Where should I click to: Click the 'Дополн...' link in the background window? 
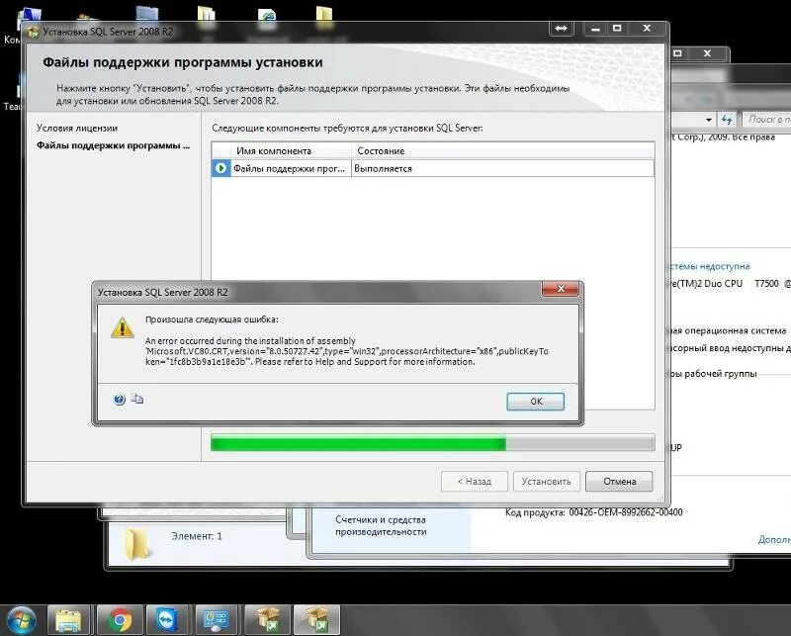point(774,540)
